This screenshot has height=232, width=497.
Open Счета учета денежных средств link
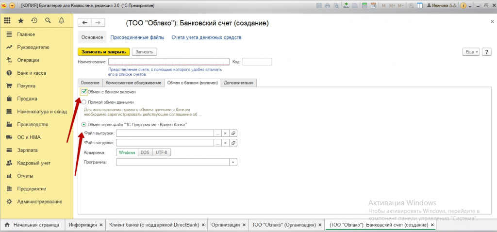point(207,37)
